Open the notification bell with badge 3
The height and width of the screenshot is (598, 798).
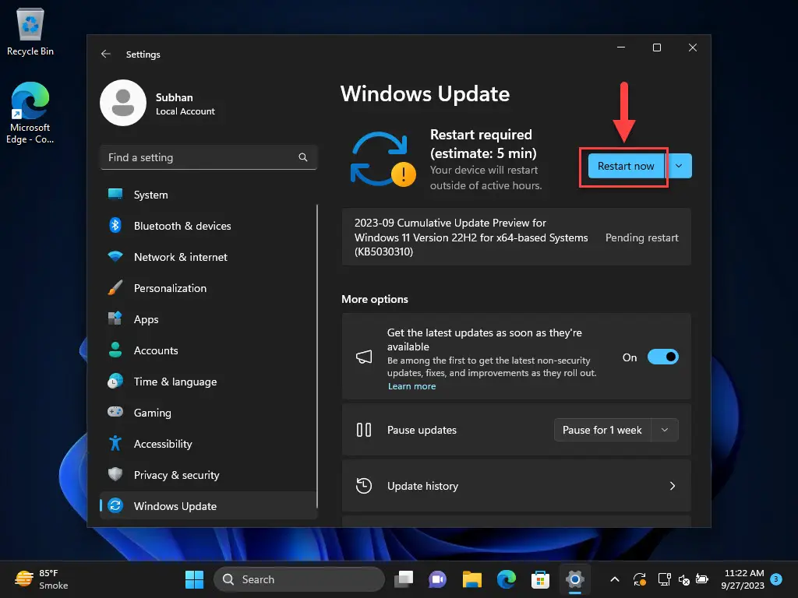click(776, 579)
